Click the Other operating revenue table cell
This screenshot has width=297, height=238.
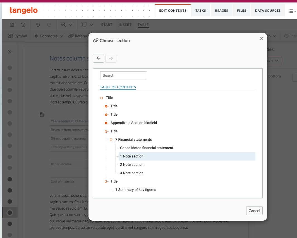click(x=69, y=139)
